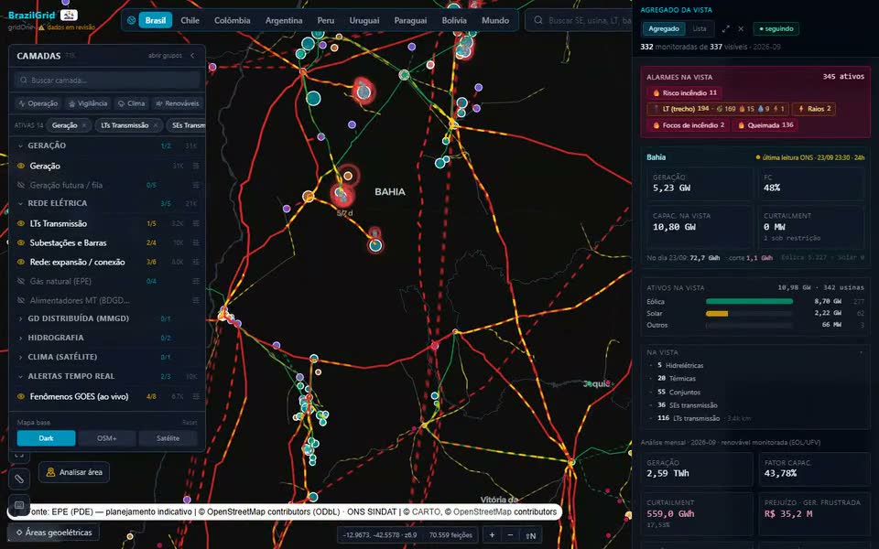Expand the HIDROGRAFIA group
The width and height of the screenshot is (879, 549).
click(x=20, y=338)
